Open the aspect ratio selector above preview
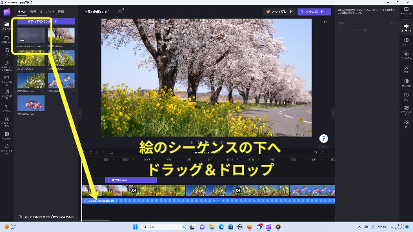Screen dimensions: 413x232 tap(326, 22)
